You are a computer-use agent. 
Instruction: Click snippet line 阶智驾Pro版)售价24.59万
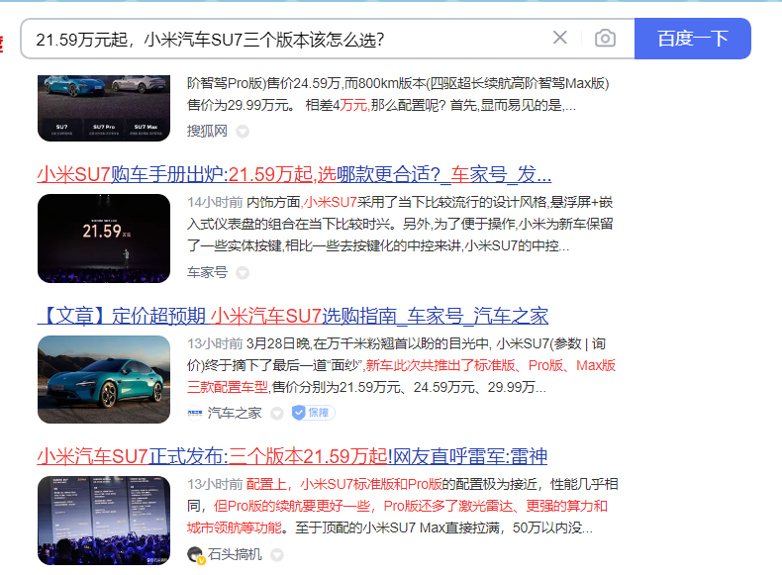point(398,83)
